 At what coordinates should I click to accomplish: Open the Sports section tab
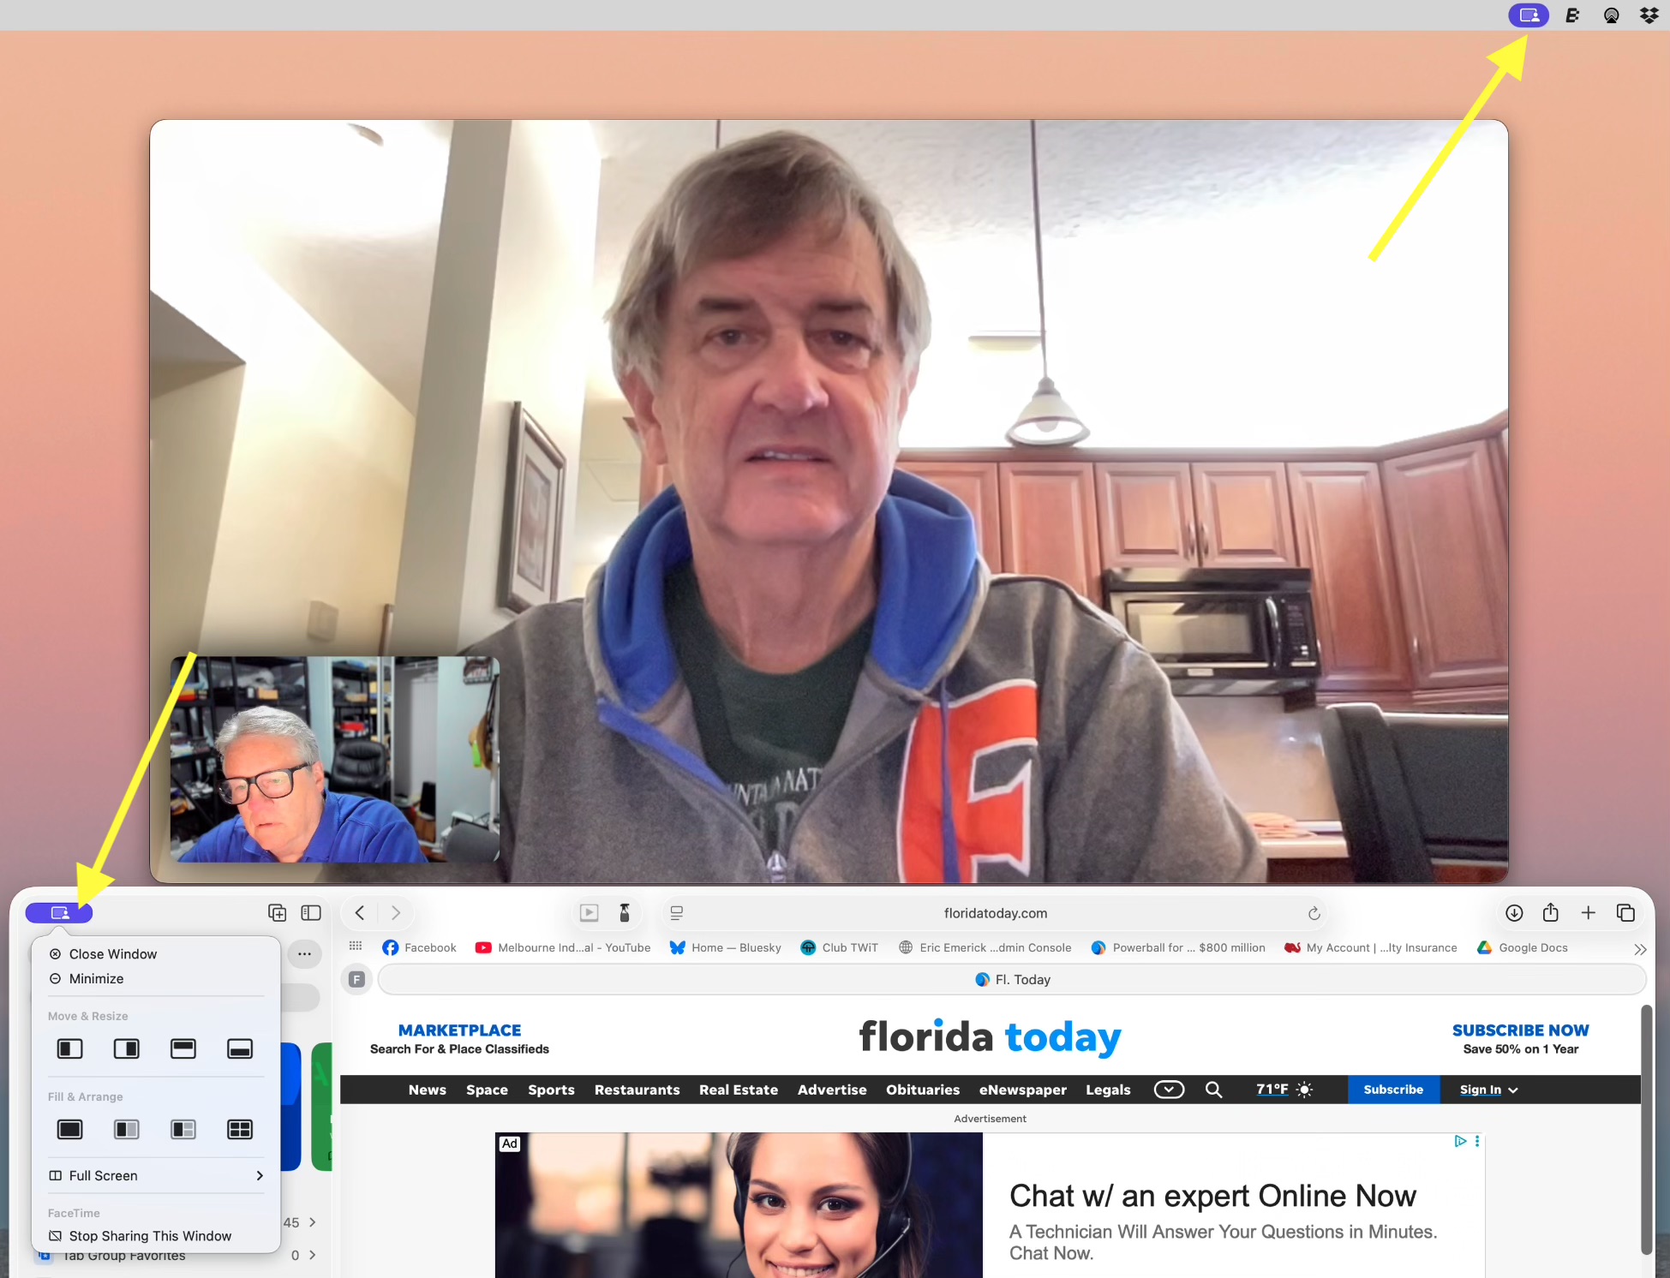point(551,1090)
